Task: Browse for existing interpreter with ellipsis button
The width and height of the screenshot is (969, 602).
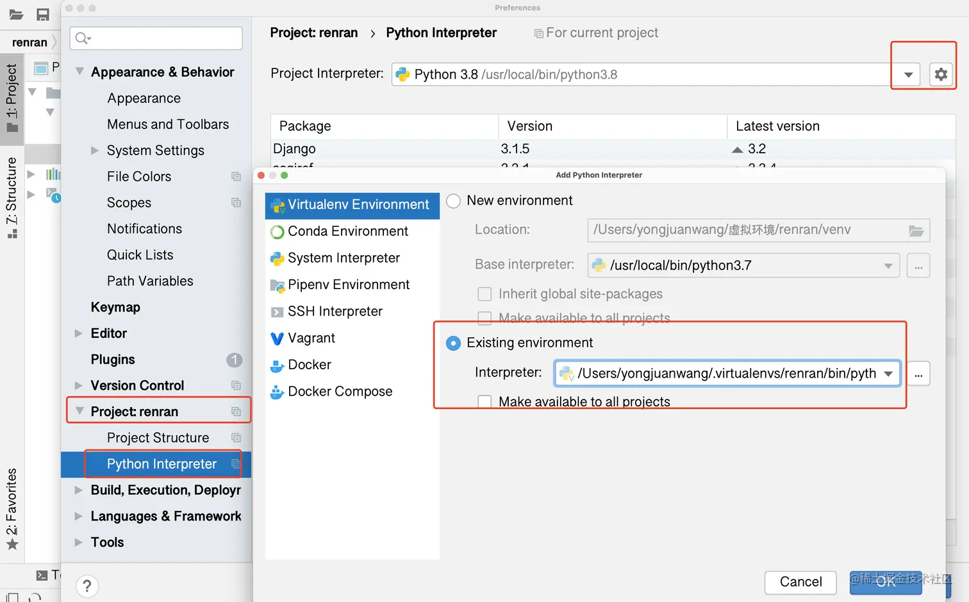Action: (918, 373)
